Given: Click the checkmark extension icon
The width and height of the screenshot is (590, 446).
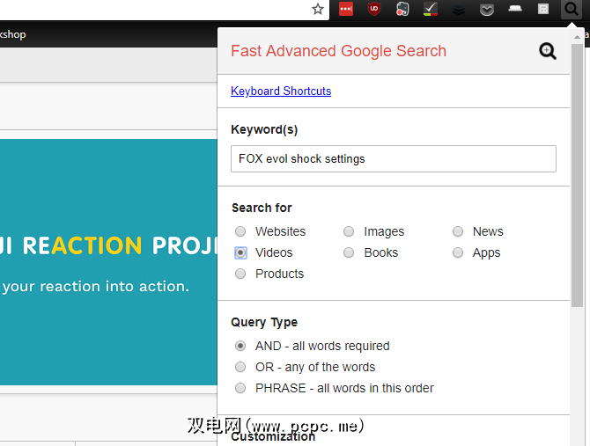Looking at the screenshot, I should (431, 9).
